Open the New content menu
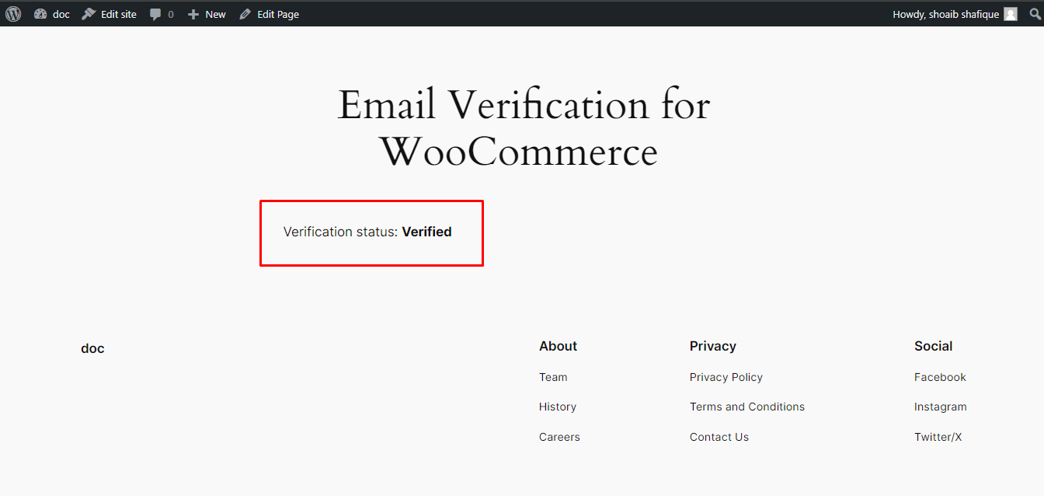 coord(207,14)
